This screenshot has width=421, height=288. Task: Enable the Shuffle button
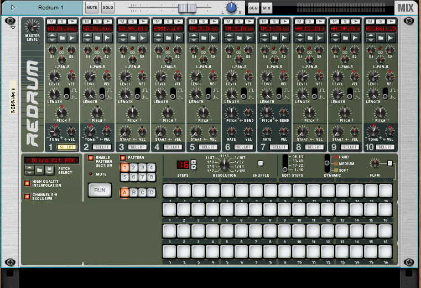click(x=261, y=163)
